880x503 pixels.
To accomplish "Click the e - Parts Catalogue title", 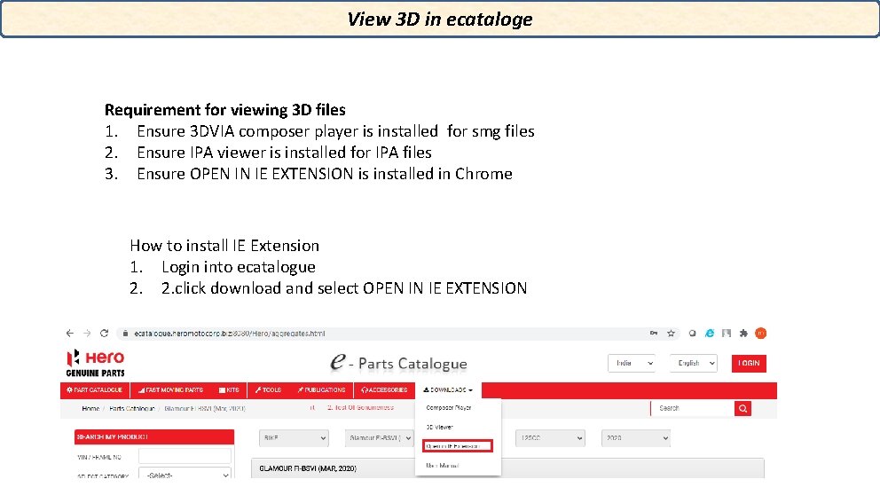I will (398, 363).
